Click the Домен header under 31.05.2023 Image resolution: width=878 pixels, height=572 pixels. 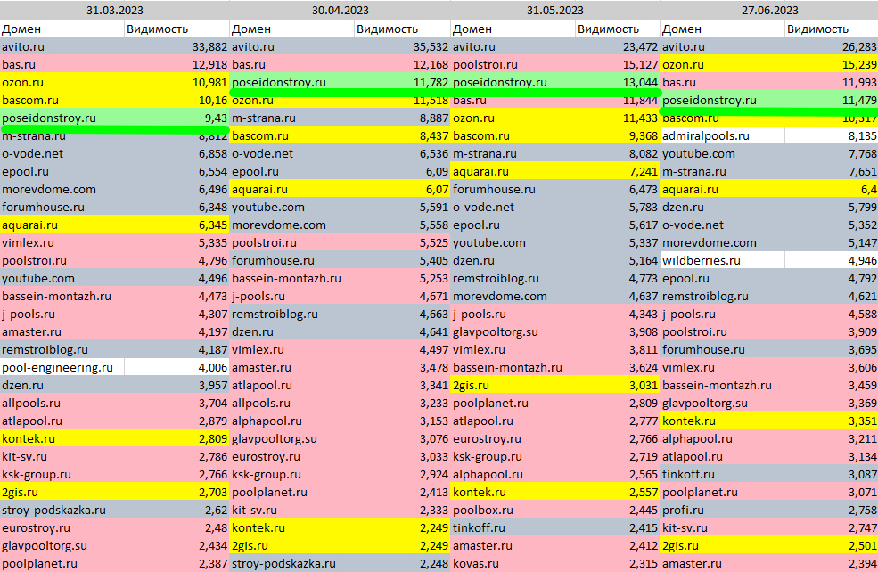pyautogui.click(x=513, y=29)
